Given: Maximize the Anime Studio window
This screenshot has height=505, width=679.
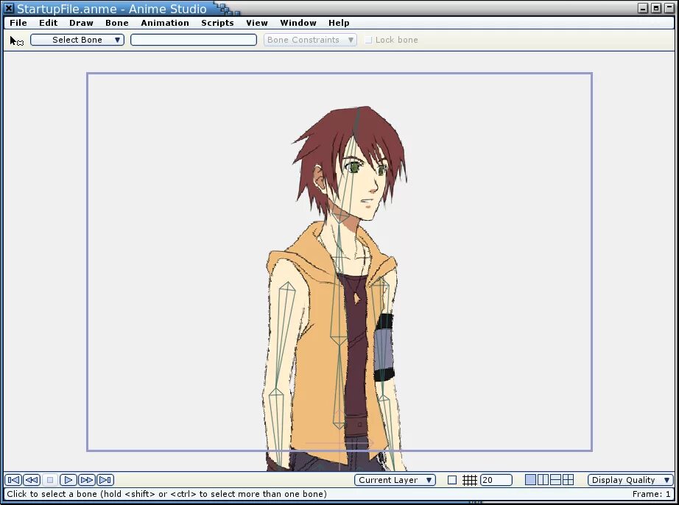Looking at the screenshot, I should click(655, 8).
